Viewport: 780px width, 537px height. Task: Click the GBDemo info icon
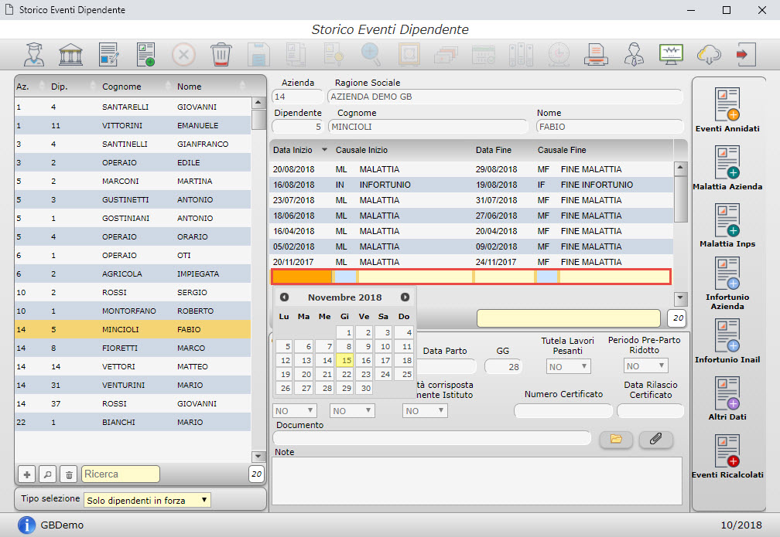tap(26, 525)
